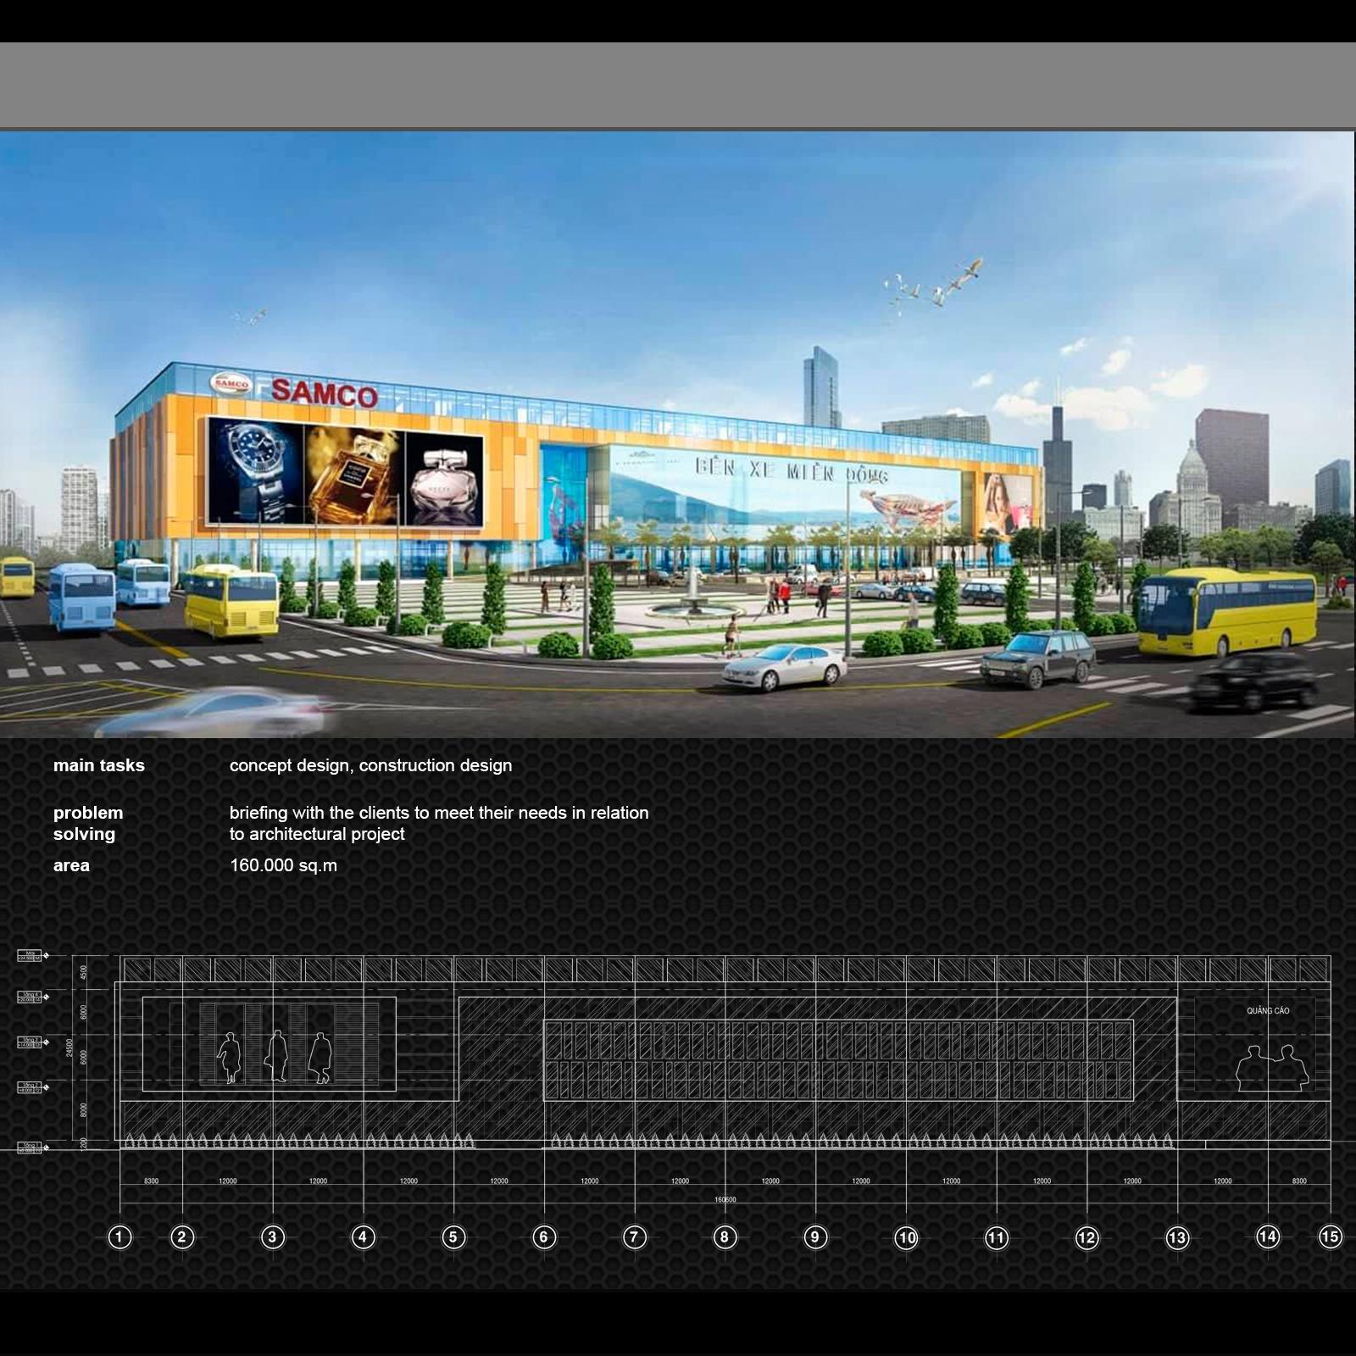Select the "problem solving" label
Image resolution: width=1356 pixels, height=1356 pixels.
coord(88,823)
